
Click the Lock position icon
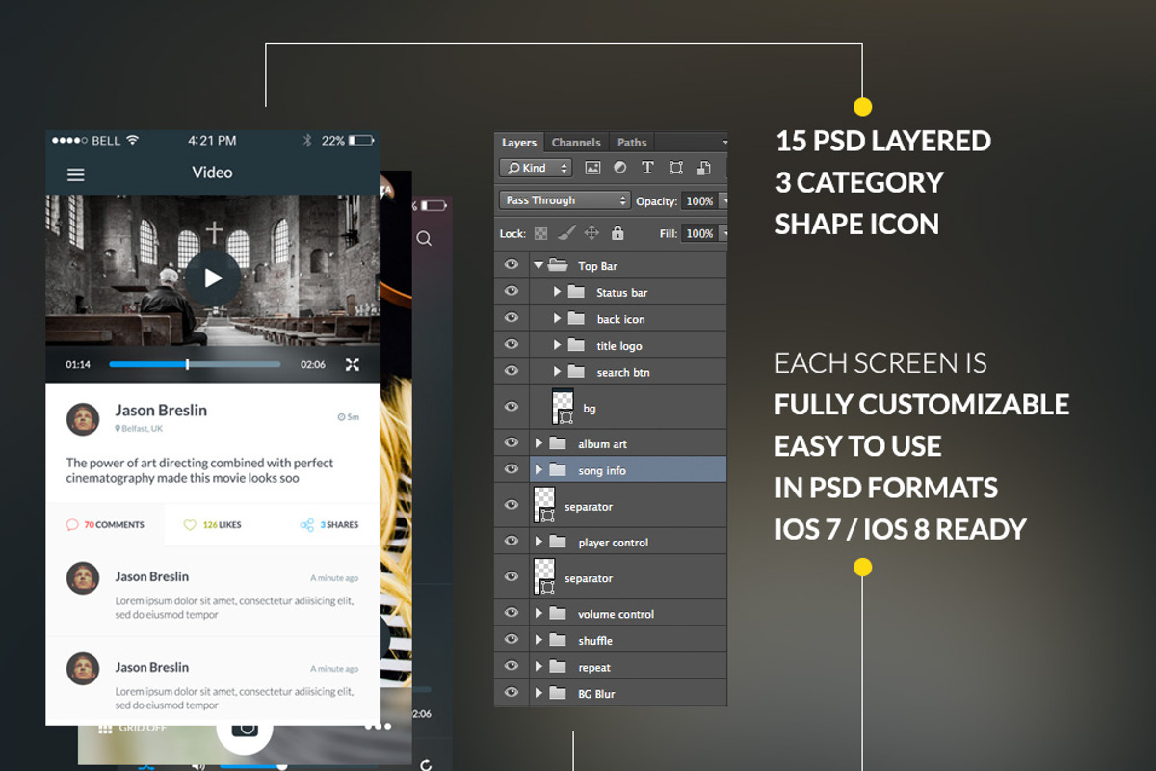pos(591,232)
